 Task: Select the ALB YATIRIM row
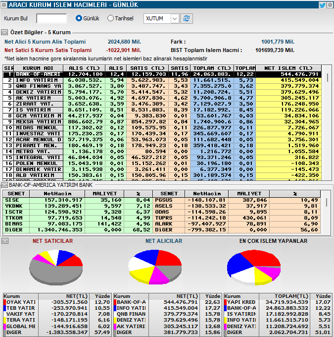tap(162, 175)
